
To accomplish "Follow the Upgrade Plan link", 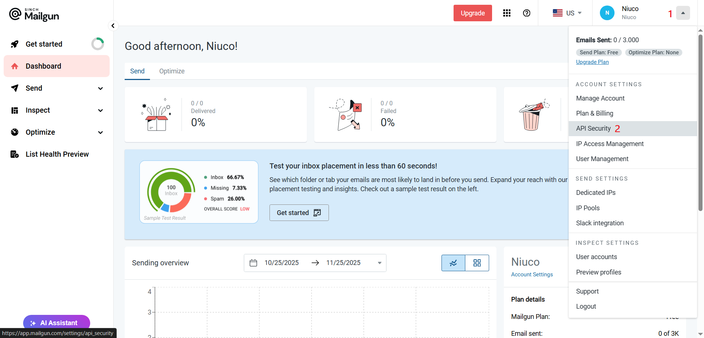I will tap(592, 62).
